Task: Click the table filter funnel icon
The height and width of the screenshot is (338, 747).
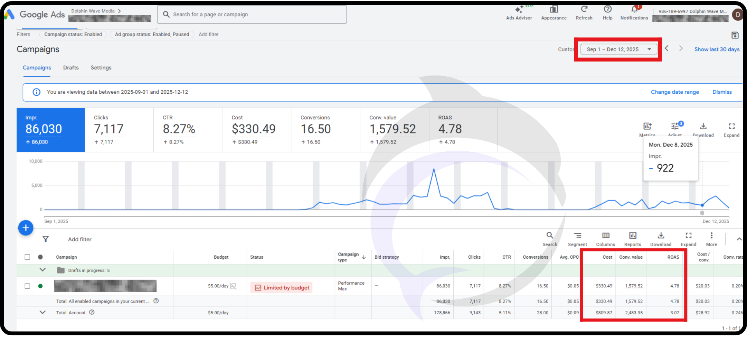Action: click(x=46, y=239)
